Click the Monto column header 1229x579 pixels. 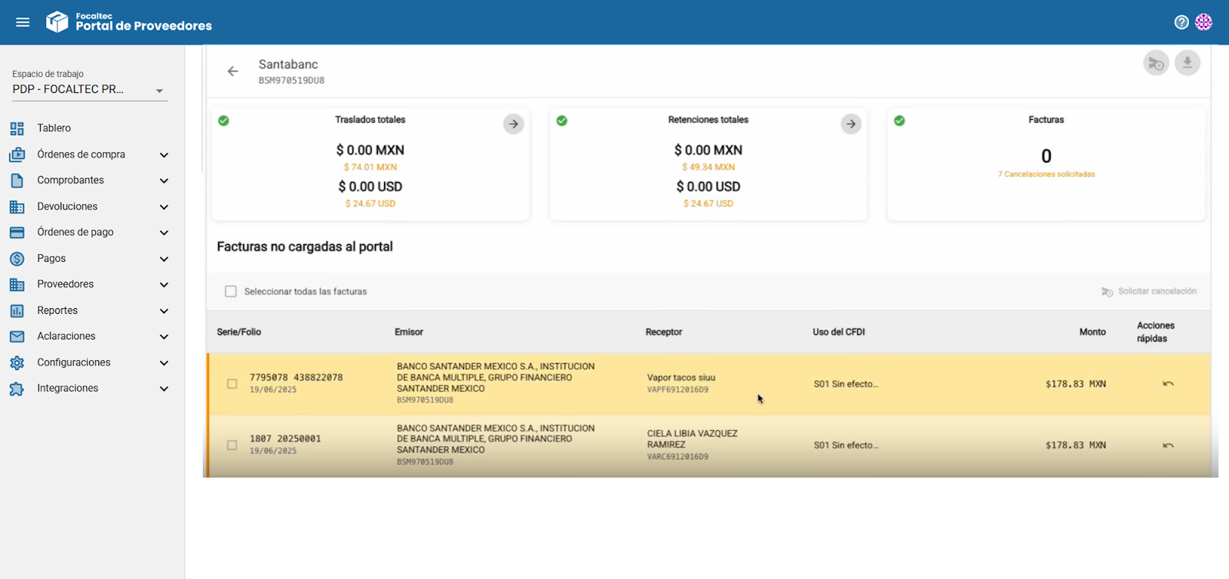point(1092,333)
